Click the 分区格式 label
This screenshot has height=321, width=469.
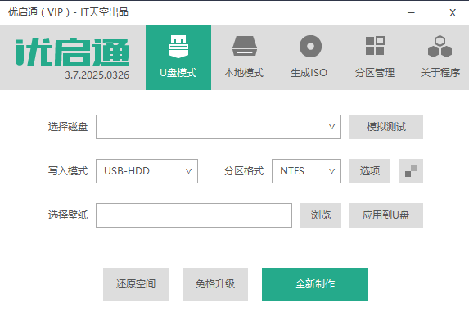pos(244,171)
